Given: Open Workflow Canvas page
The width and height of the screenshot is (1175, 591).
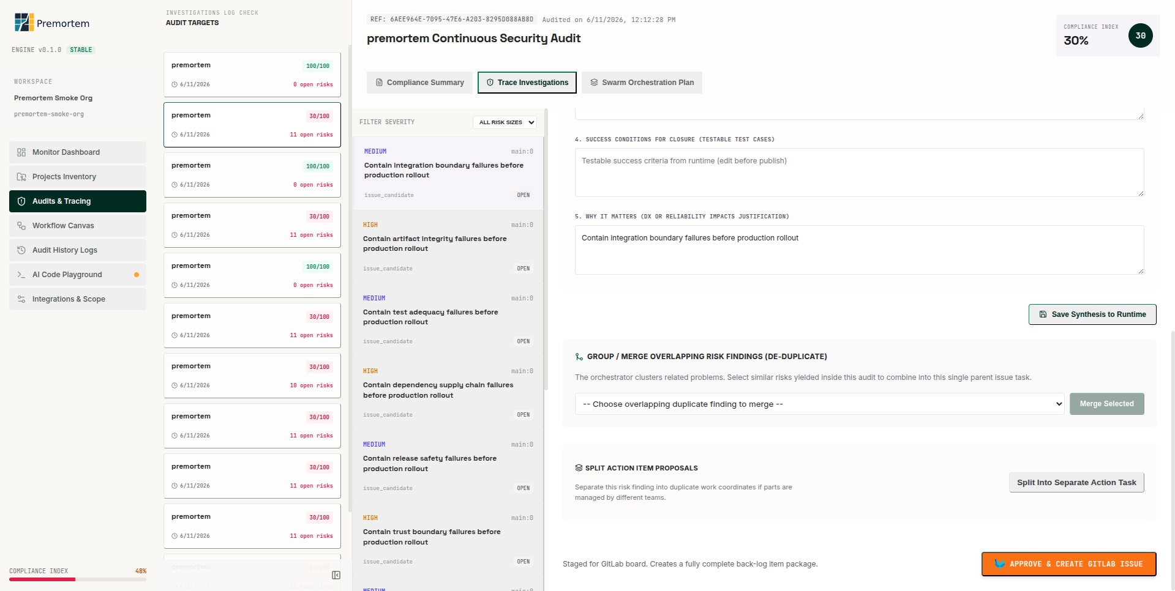Looking at the screenshot, I should pos(78,226).
